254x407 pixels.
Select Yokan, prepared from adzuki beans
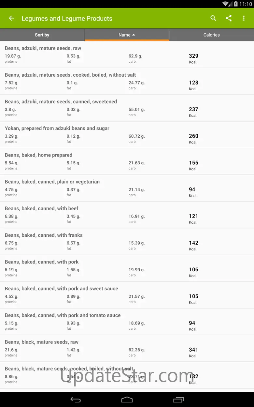[127, 135]
